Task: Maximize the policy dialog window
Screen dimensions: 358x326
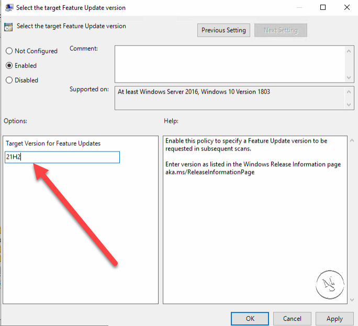Action: click(323, 7)
